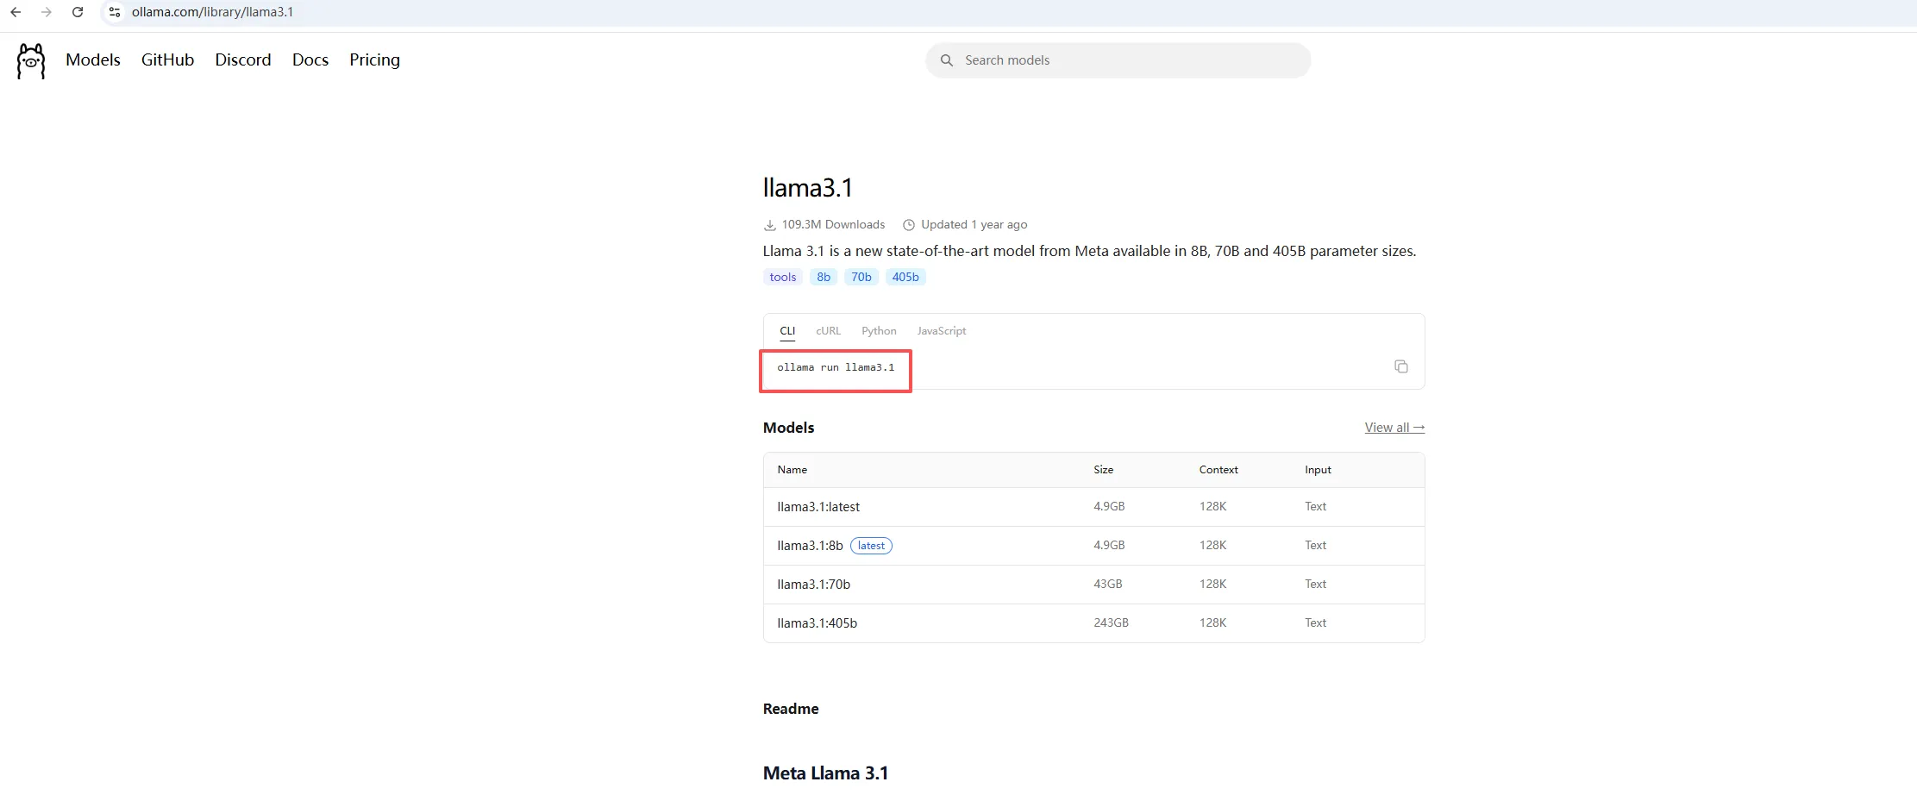Switch to the JavaScript tab

[x=942, y=331]
